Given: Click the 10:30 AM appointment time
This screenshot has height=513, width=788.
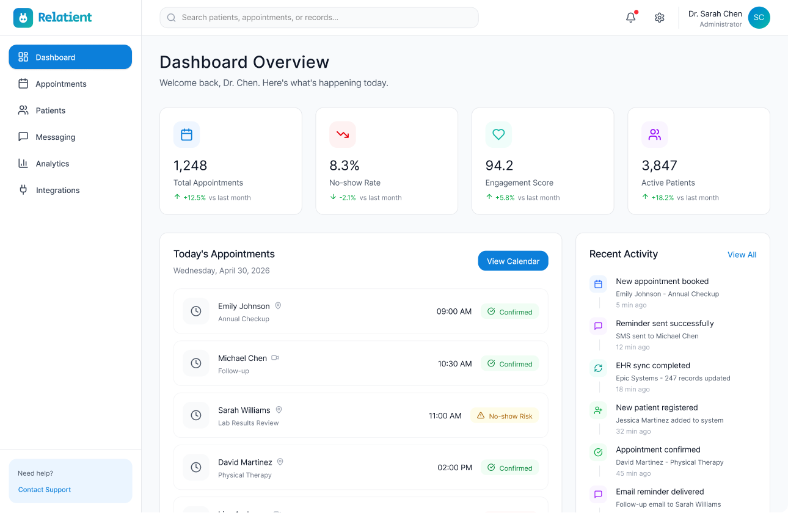Looking at the screenshot, I should pyautogui.click(x=454, y=363).
